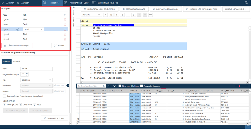Open the 'Masque d'effacement' dropdown

click(x=235, y=9)
